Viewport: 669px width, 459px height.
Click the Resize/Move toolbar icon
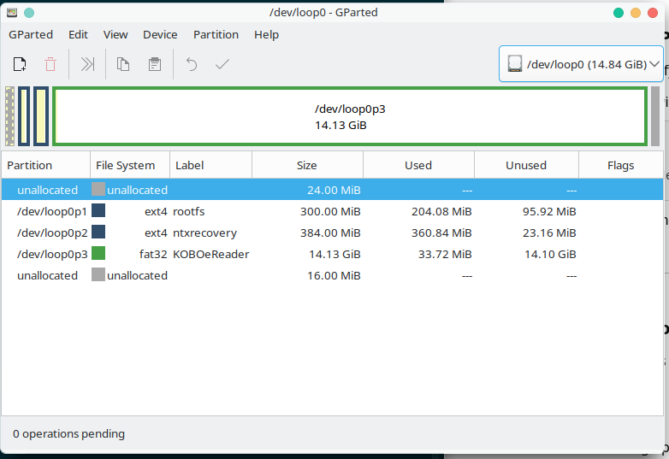click(x=87, y=64)
